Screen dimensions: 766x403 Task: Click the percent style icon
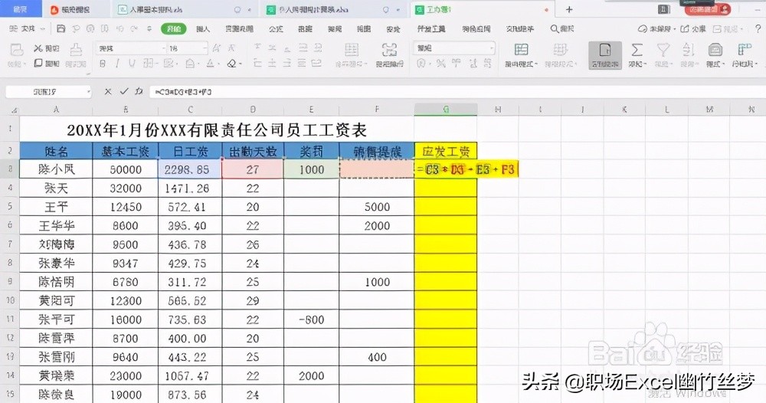440,64
